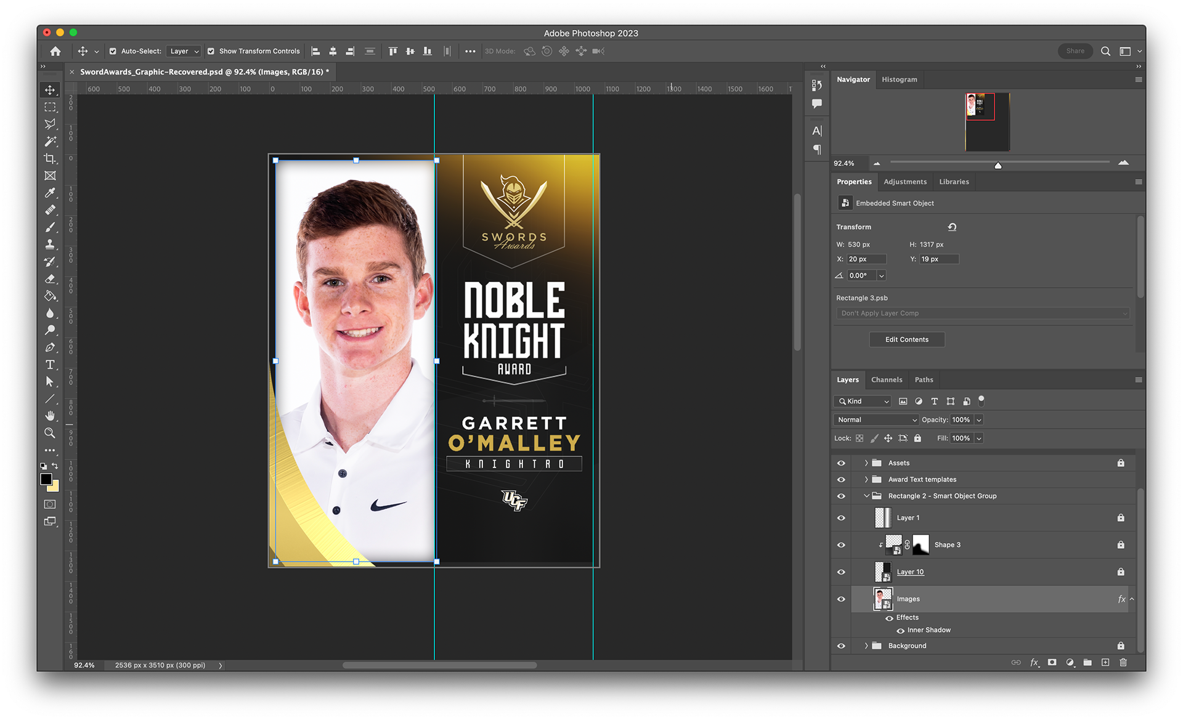This screenshot has width=1183, height=720.
Task: Select the Move tool in toolbar
Action: pos(50,90)
